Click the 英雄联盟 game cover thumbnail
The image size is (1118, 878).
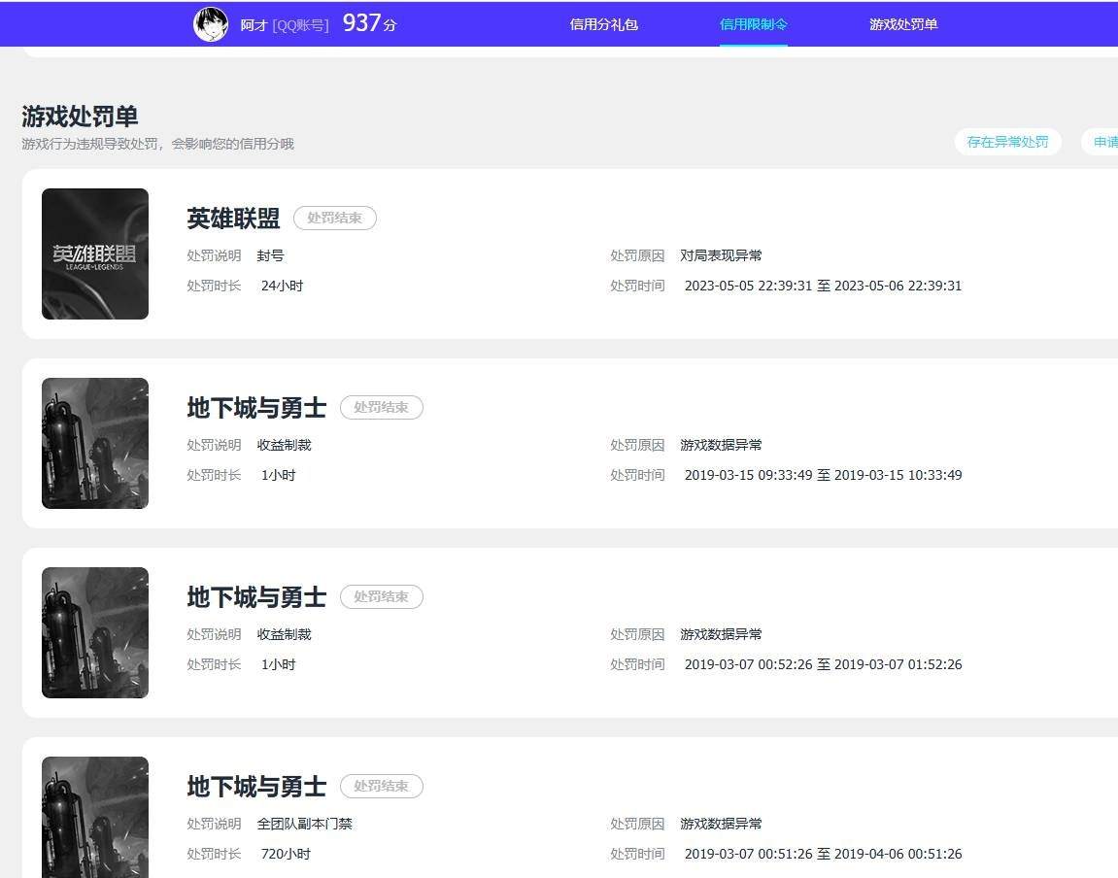[x=95, y=253]
